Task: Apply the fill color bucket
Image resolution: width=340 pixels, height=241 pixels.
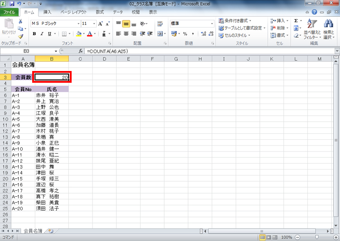Action: (x=79, y=34)
